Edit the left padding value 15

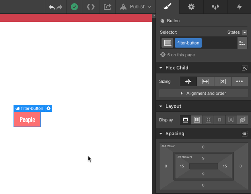(182, 166)
